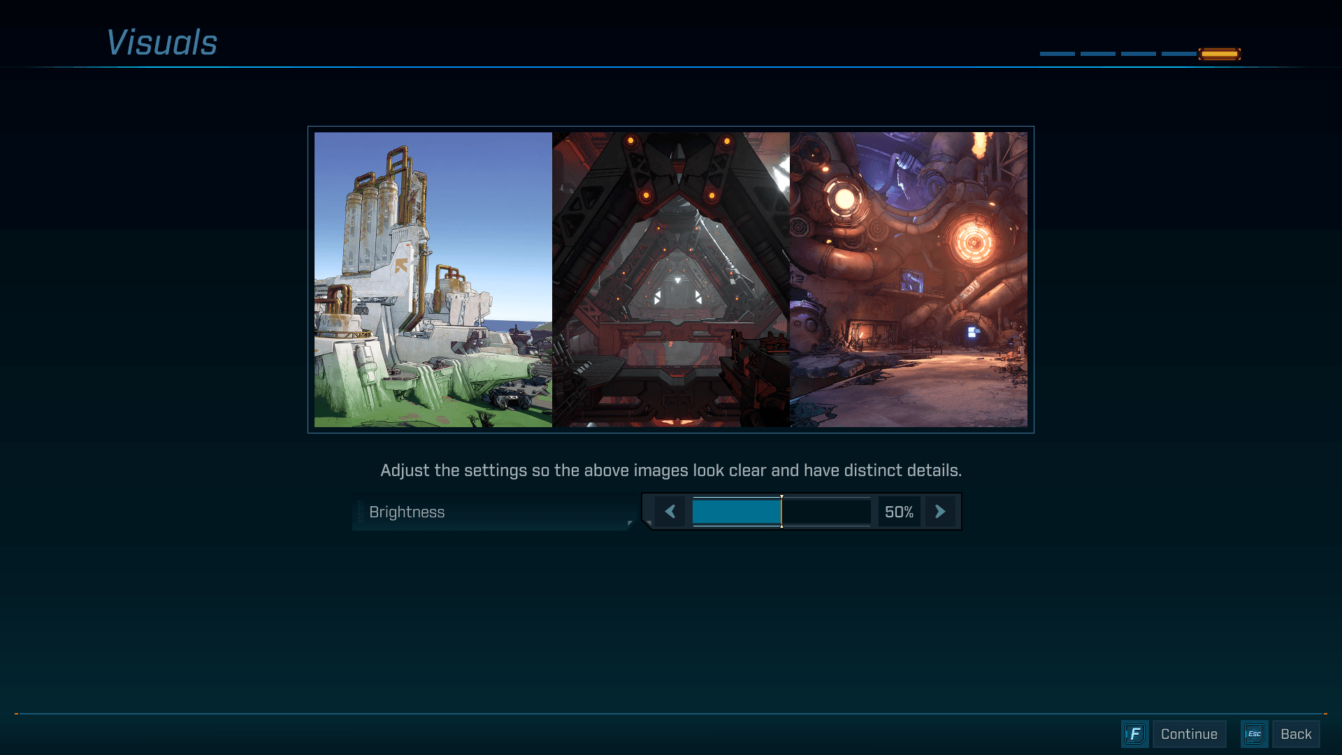Select the first setup step indicator
The height and width of the screenshot is (755, 1342).
(1057, 54)
